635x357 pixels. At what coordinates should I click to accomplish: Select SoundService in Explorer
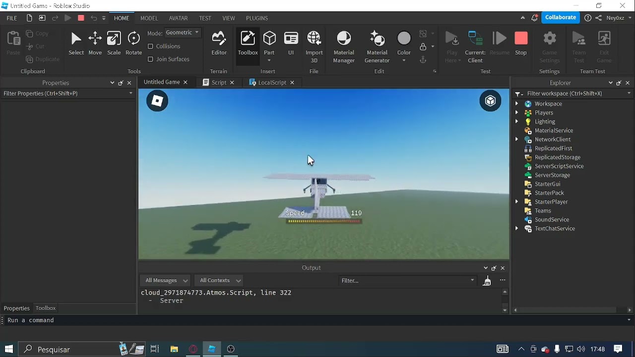(x=552, y=220)
